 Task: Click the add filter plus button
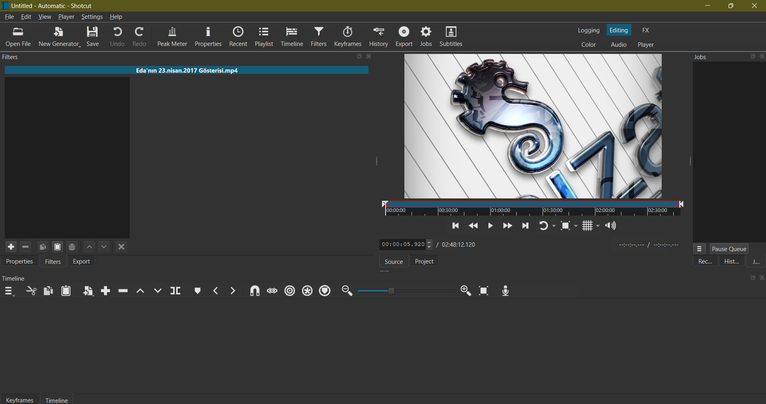(x=11, y=247)
